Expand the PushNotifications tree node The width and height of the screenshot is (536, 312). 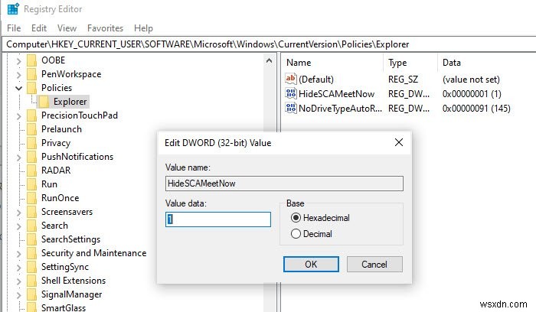coord(19,158)
